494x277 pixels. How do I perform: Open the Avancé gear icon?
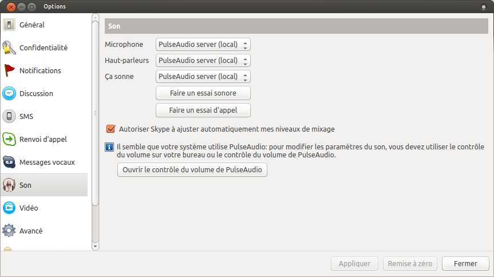tap(9, 231)
